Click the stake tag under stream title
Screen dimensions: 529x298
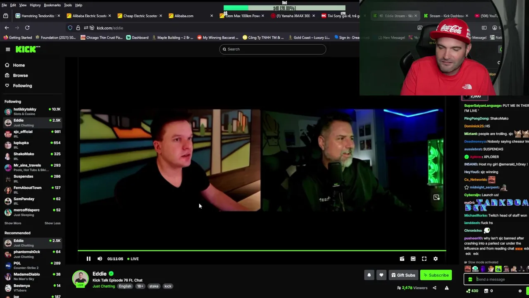[154, 286]
